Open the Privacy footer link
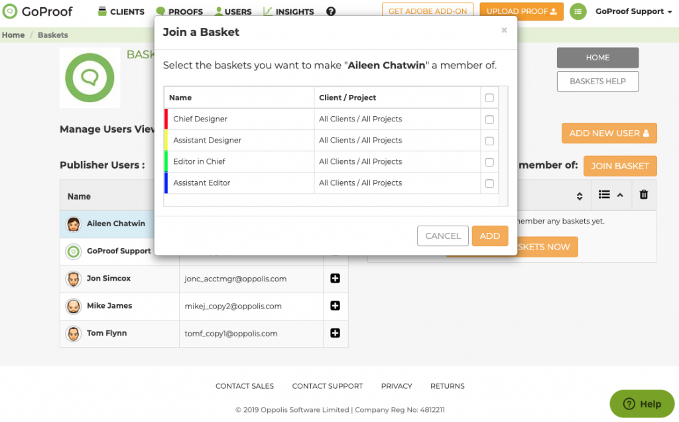 (397, 386)
